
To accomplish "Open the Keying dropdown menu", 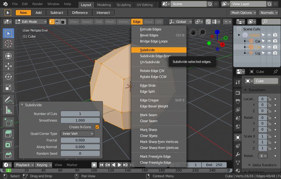I will [43, 165].
